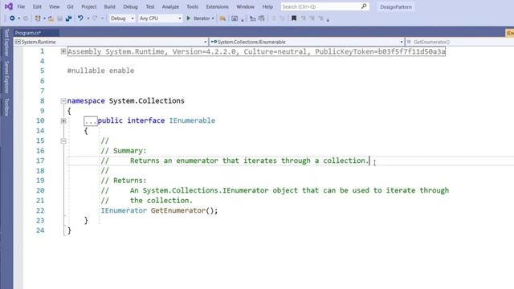Open the View menu
The image size is (514, 289).
54,6
